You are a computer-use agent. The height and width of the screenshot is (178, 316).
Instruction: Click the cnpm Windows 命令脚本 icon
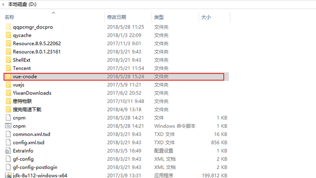tap(8, 126)
